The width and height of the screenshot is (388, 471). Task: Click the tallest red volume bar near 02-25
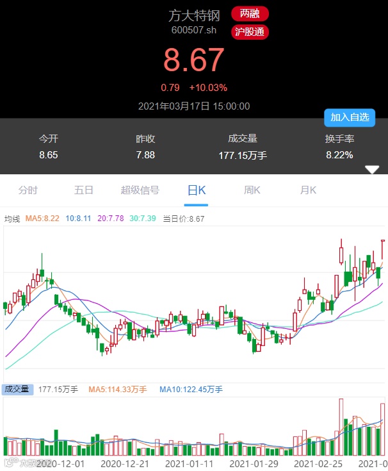point(341,427)
